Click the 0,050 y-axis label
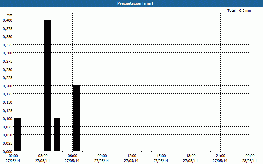 (x=7, y=135)
